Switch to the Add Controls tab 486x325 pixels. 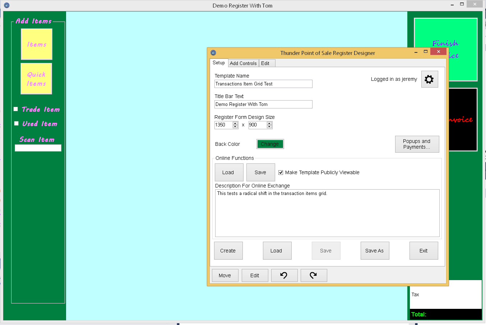click(x=243, y=63)
